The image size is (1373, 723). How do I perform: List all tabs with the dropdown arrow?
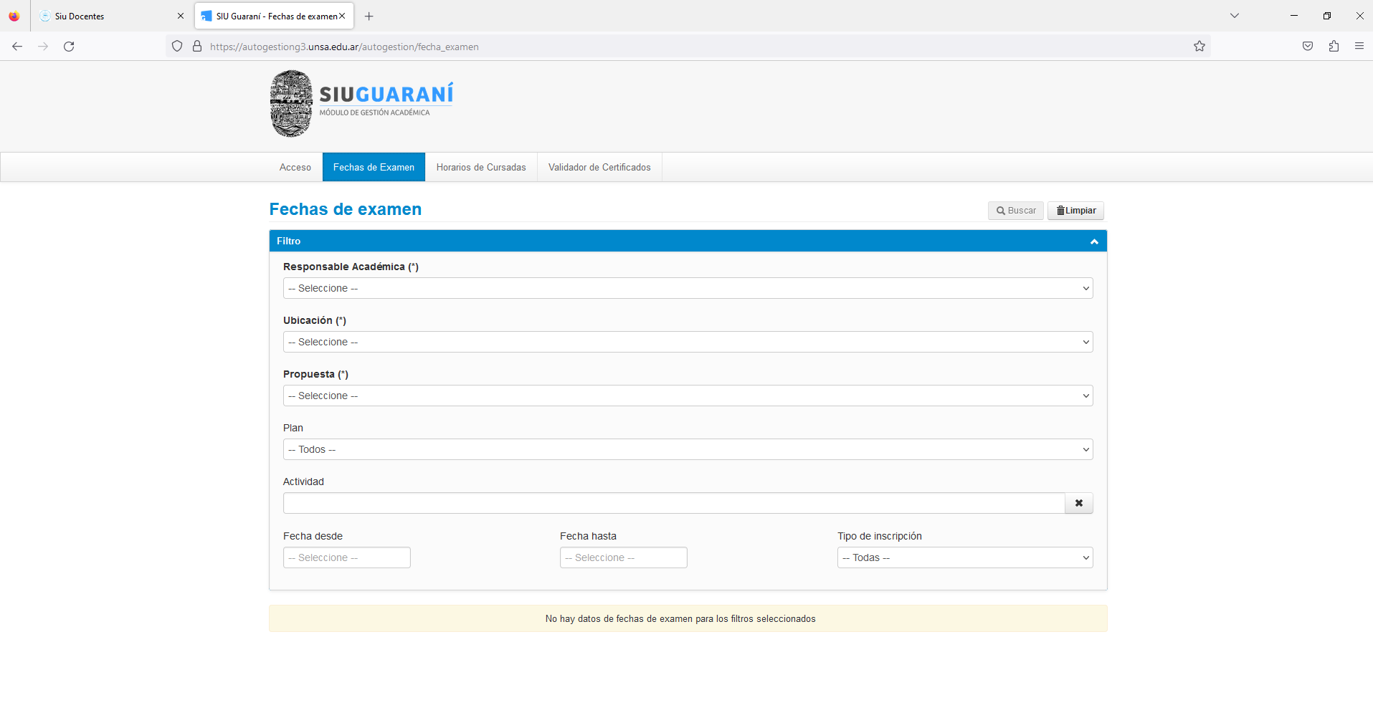[1235, 16]
